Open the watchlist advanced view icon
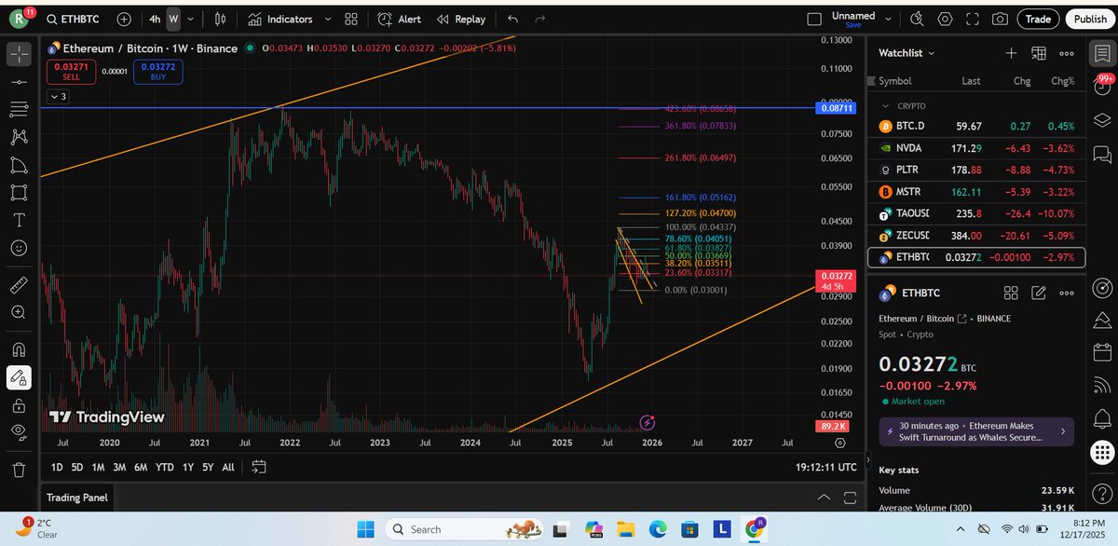This screenshot has height=546, width=1118. tap(1039, 53)
